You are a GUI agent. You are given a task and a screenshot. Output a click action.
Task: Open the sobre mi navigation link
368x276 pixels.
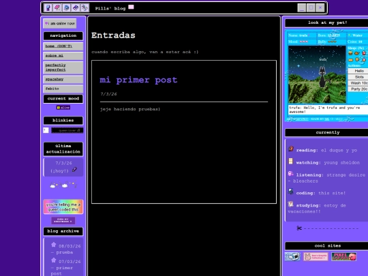point(63,56)
